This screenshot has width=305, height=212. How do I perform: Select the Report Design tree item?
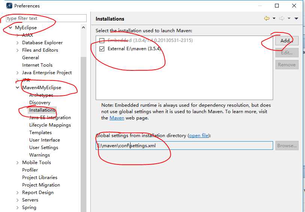coord(38,193)
